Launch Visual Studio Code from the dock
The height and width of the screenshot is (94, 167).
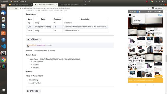pyautogui.click(x=3, y=46)
